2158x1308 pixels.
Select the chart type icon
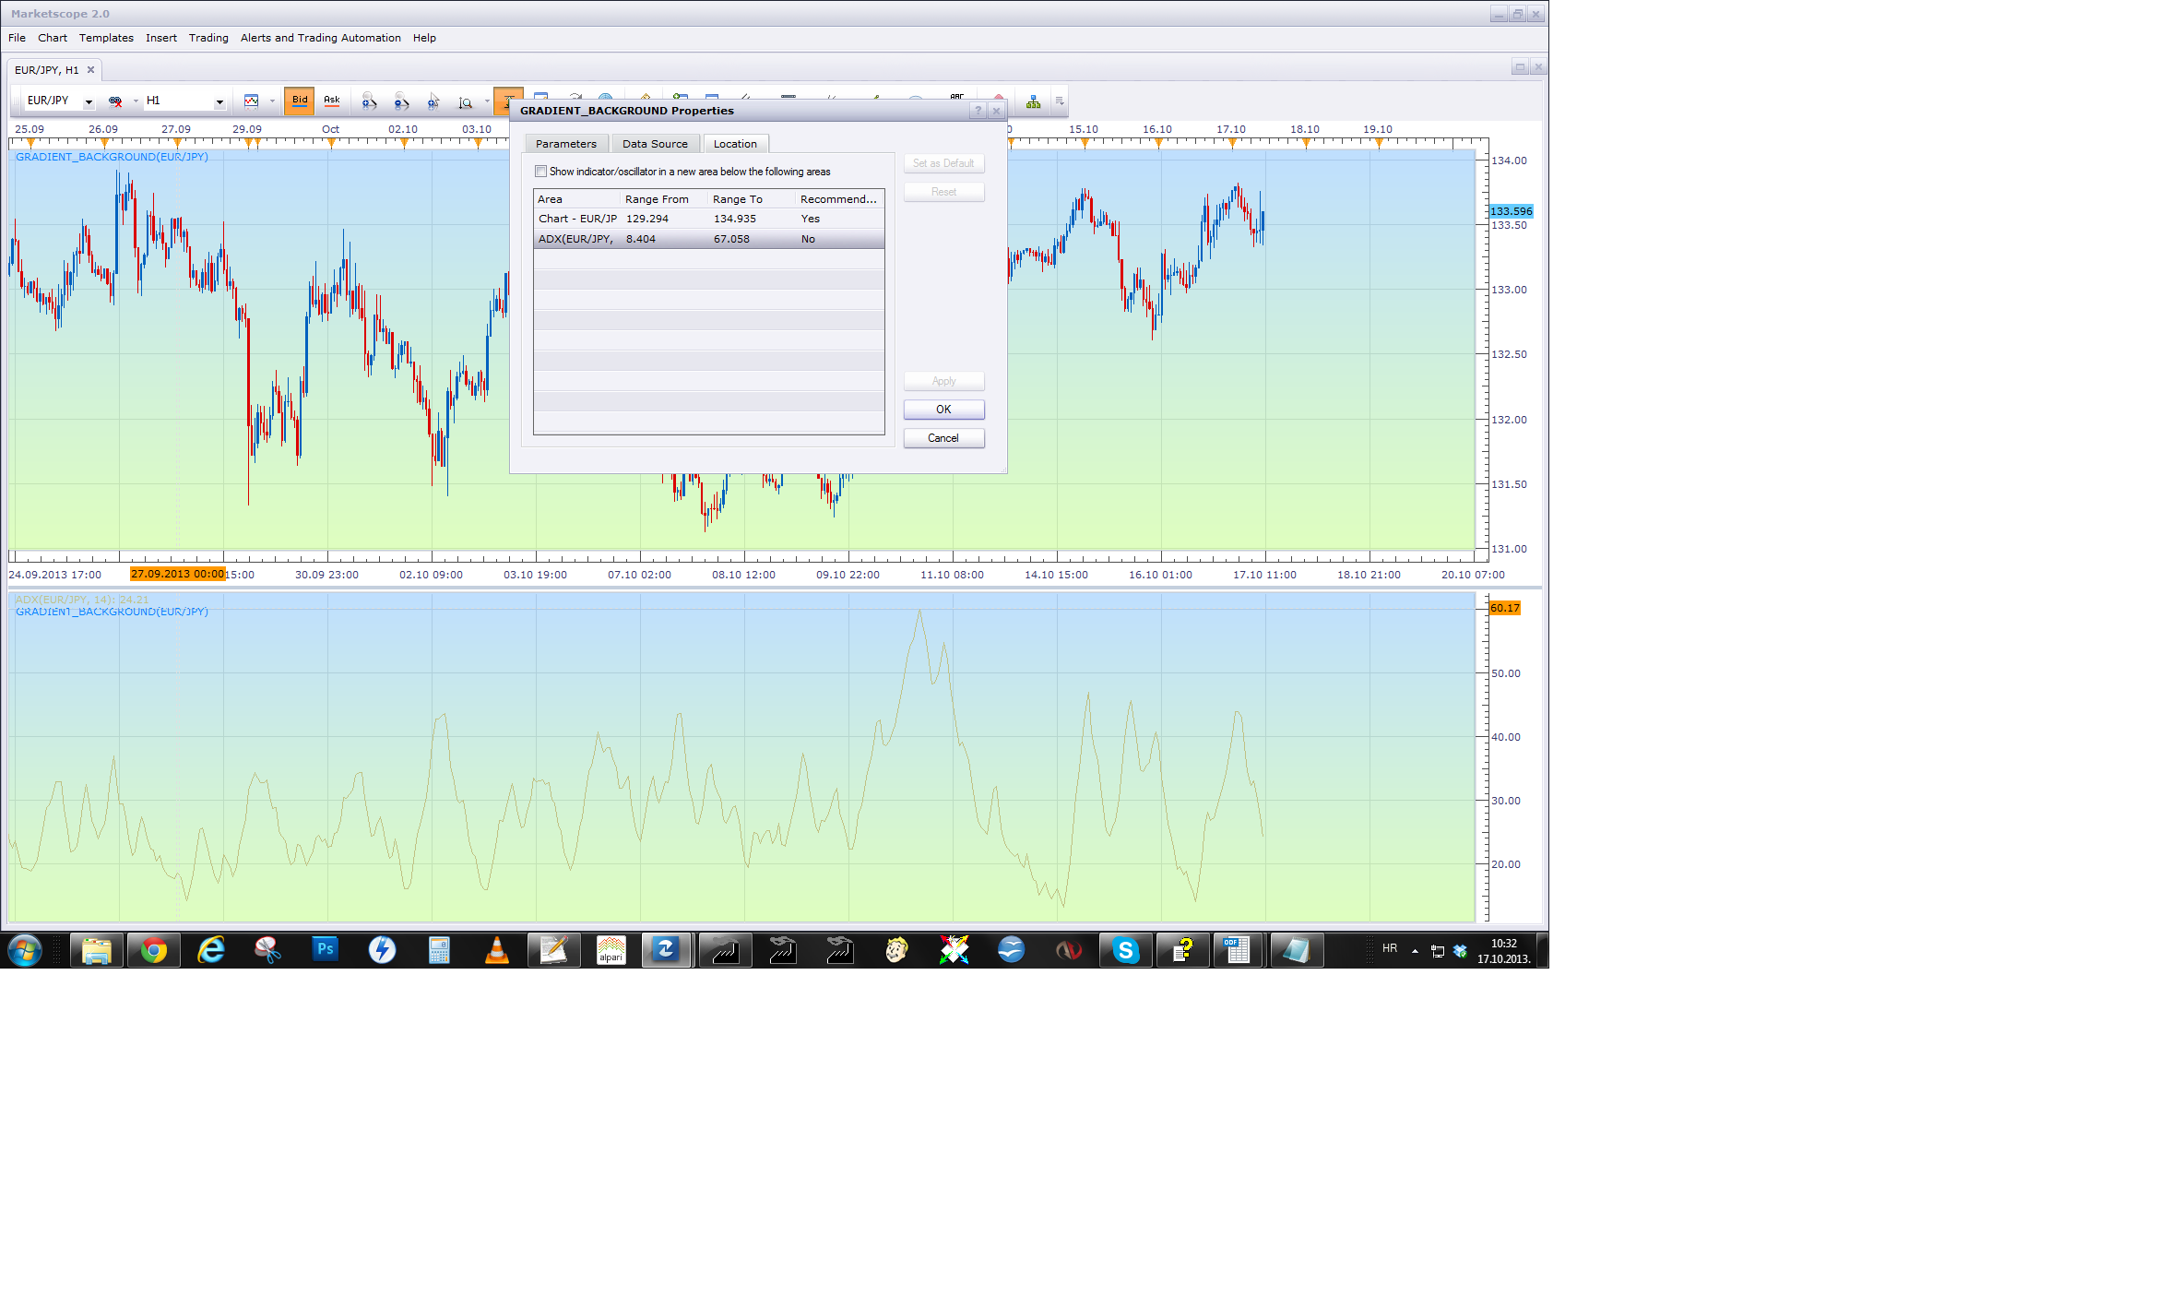251,101
